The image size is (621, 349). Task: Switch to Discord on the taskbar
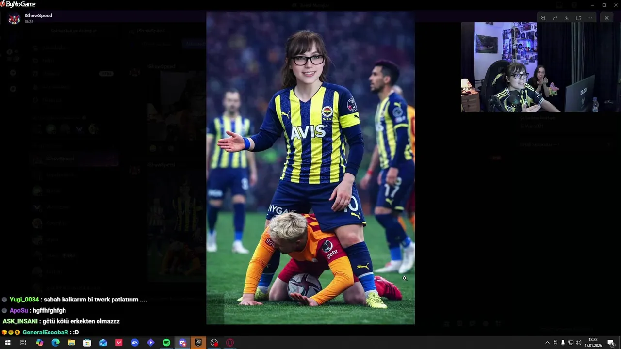coord(182,343)
